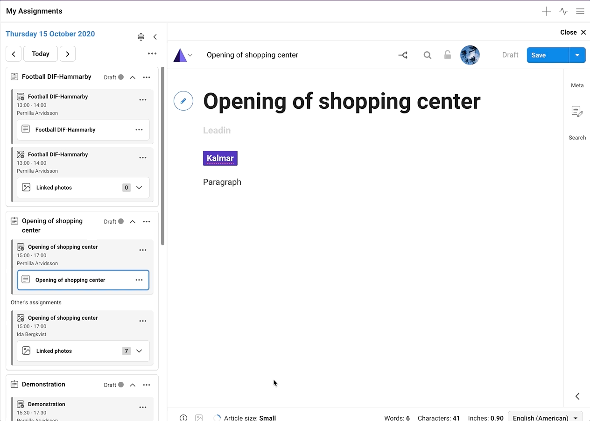This screenshot has height=421, width=590.
Task: Open the notes icon in right sidebar
Action: [577, 111]
